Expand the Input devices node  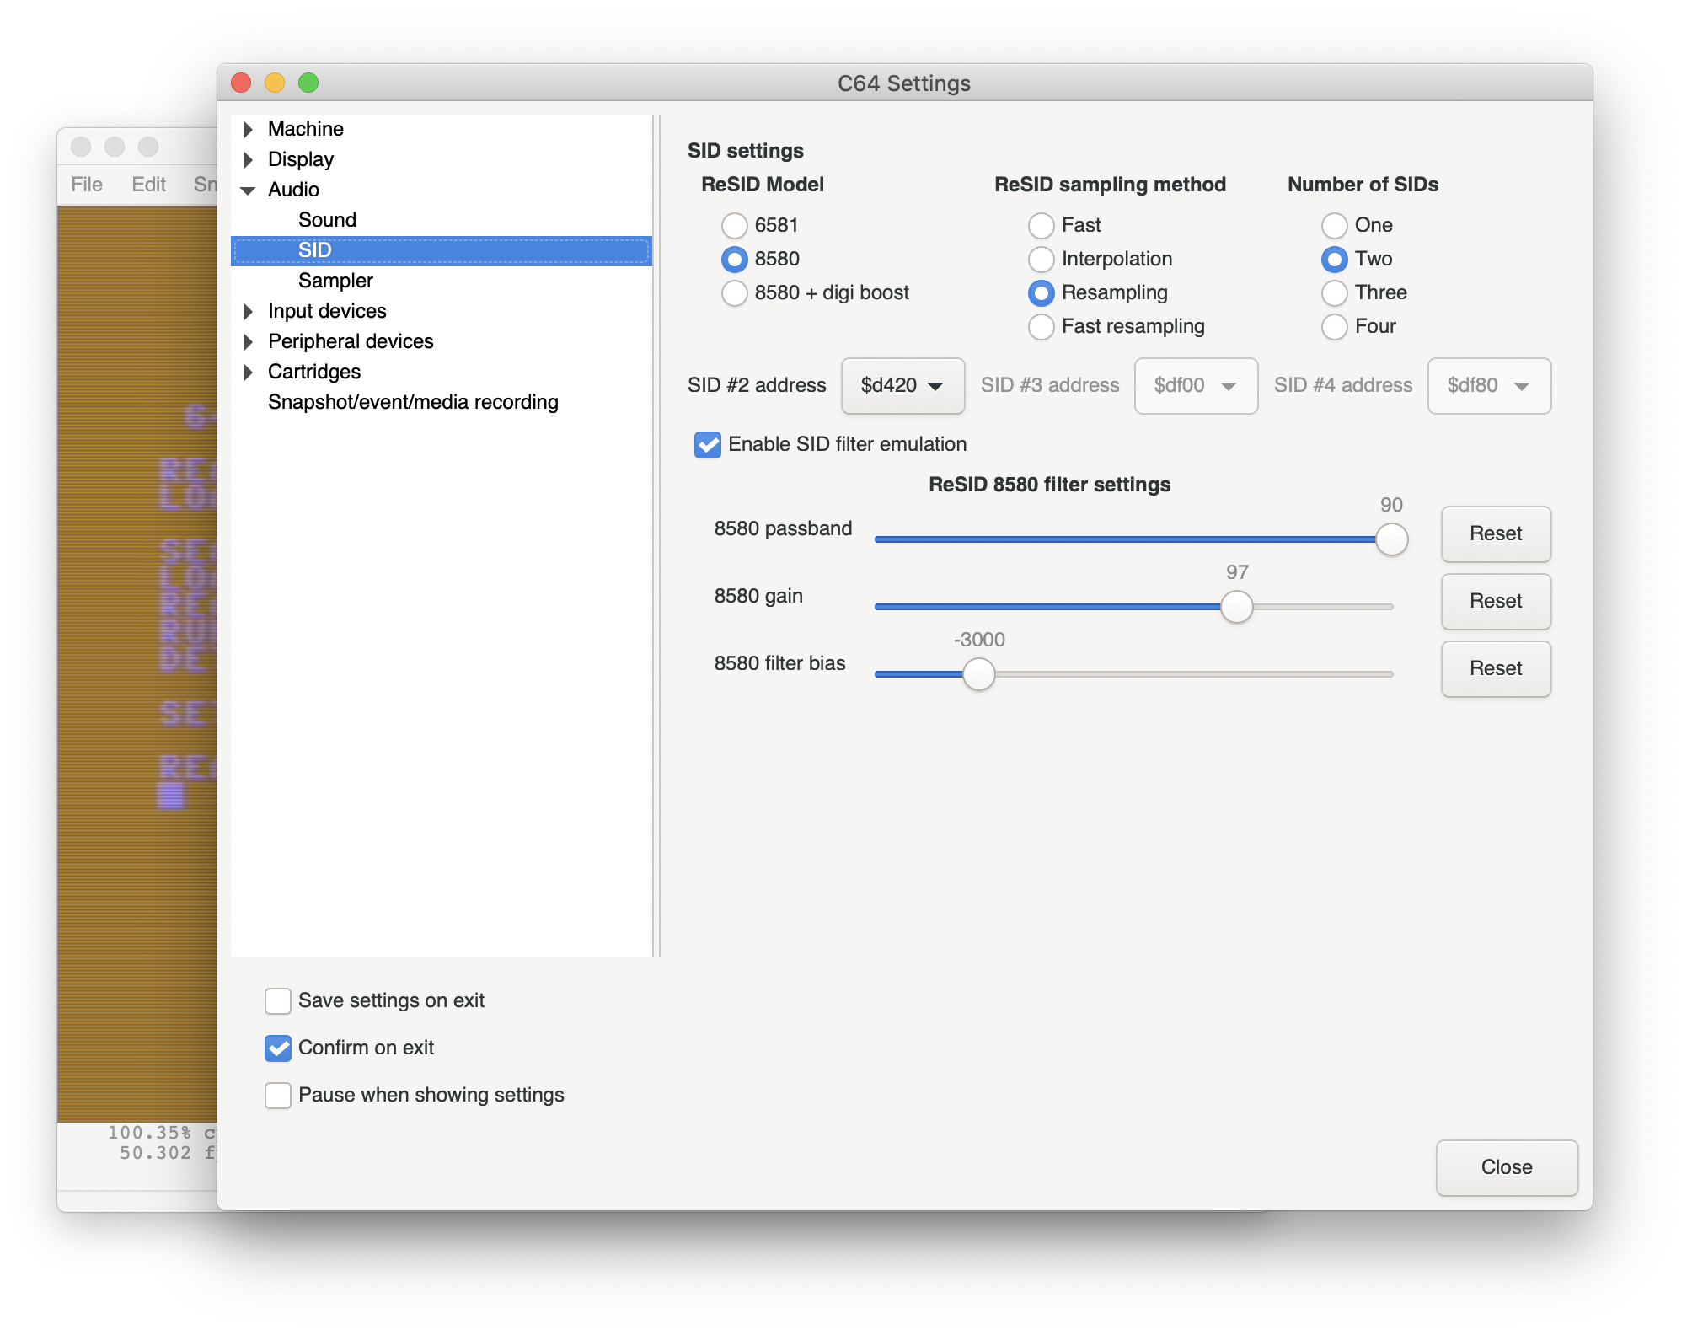tap(249, 312)
